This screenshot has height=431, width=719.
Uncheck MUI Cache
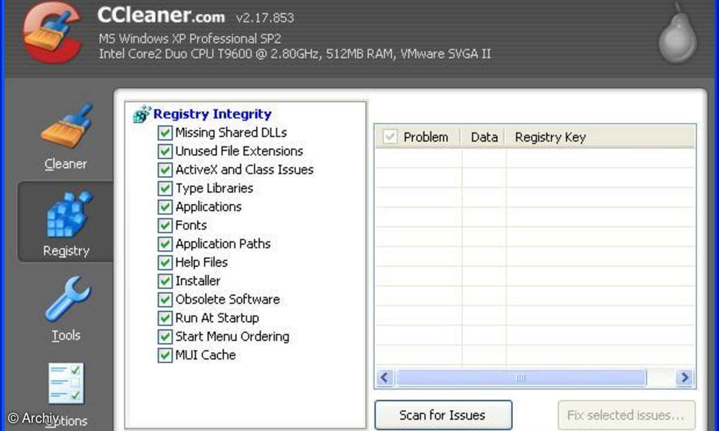165,355
